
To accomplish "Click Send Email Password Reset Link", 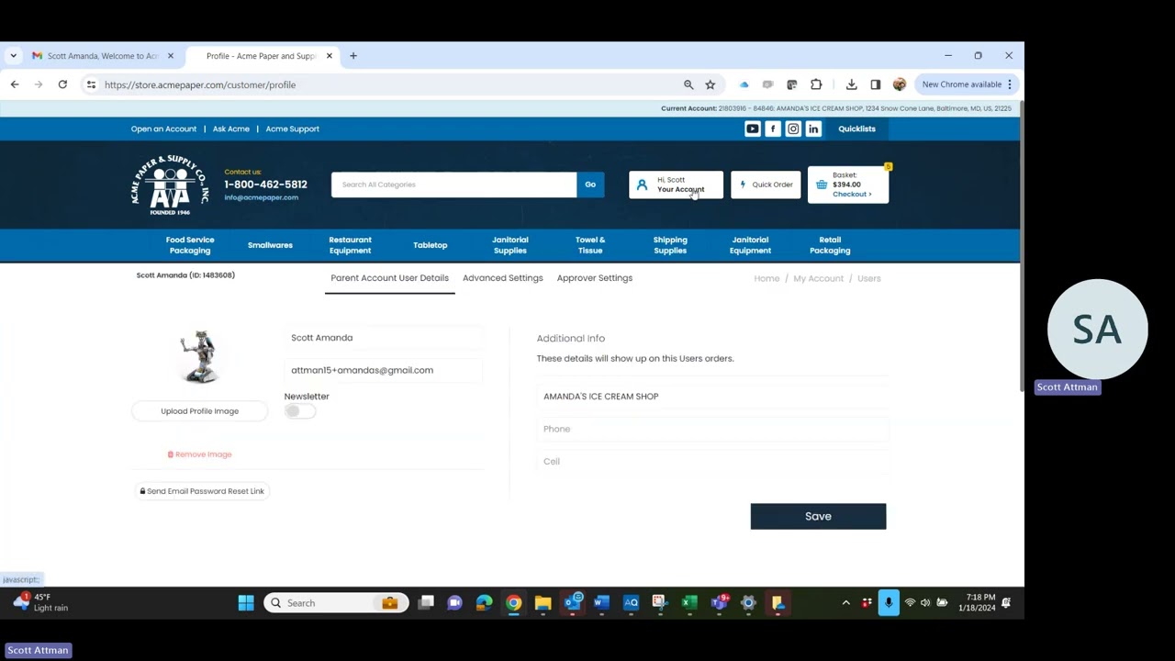I will pos(202,491).
